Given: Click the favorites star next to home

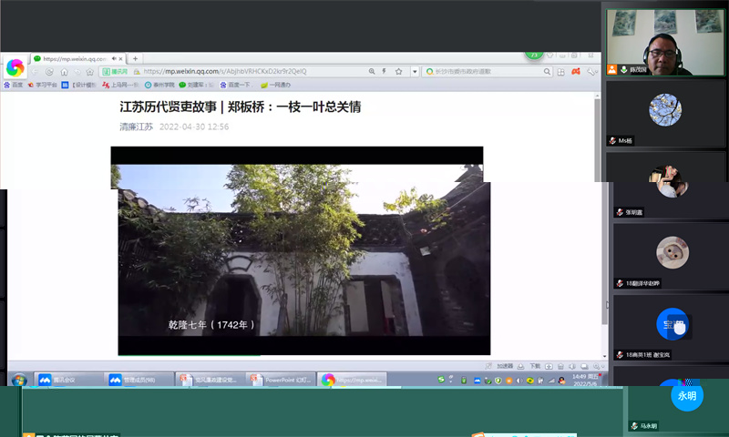Looking at the screenshot, I should coord(89,72).
